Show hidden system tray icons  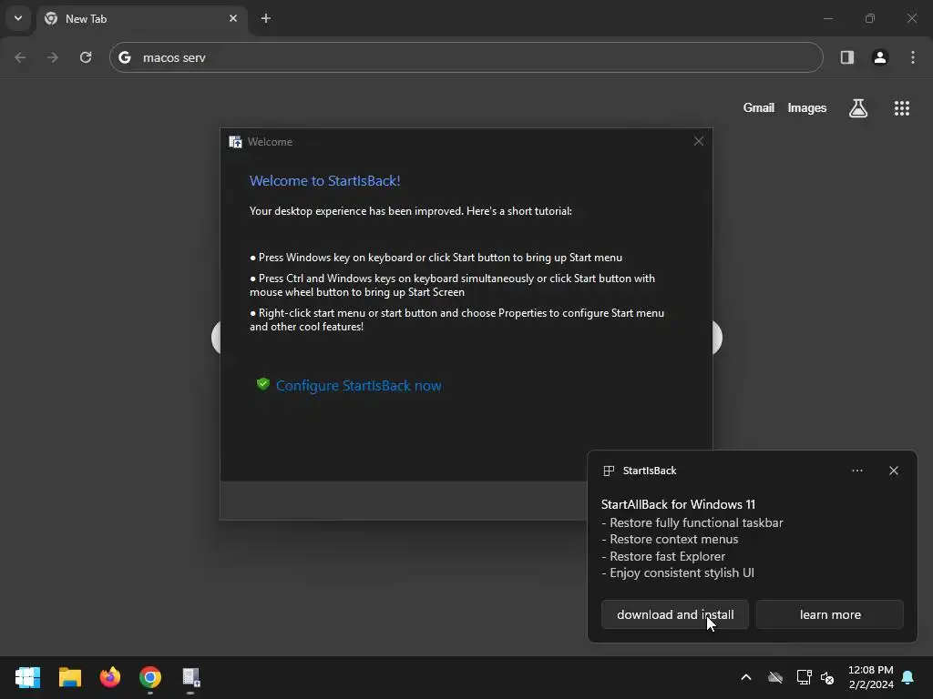tap(746, 677)
